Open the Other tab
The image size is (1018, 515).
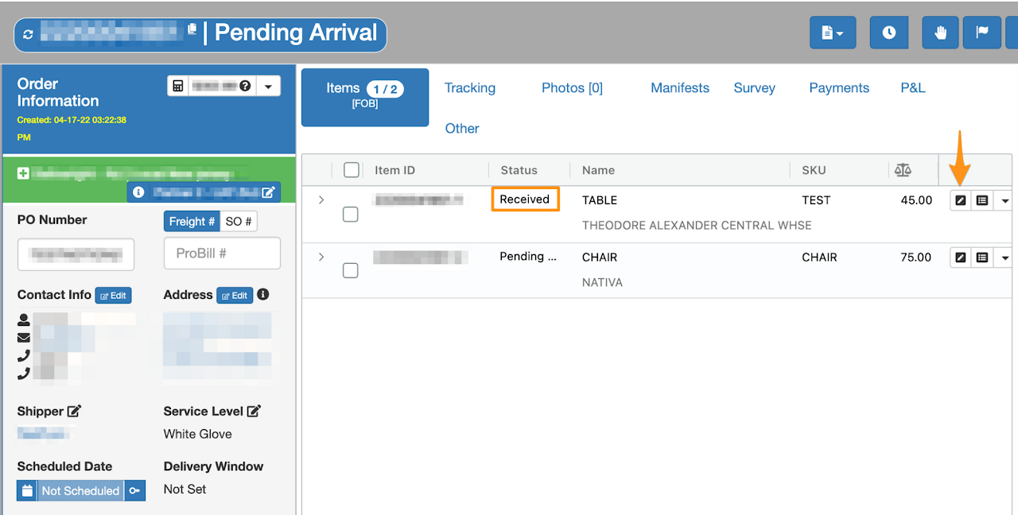(462, 129)
